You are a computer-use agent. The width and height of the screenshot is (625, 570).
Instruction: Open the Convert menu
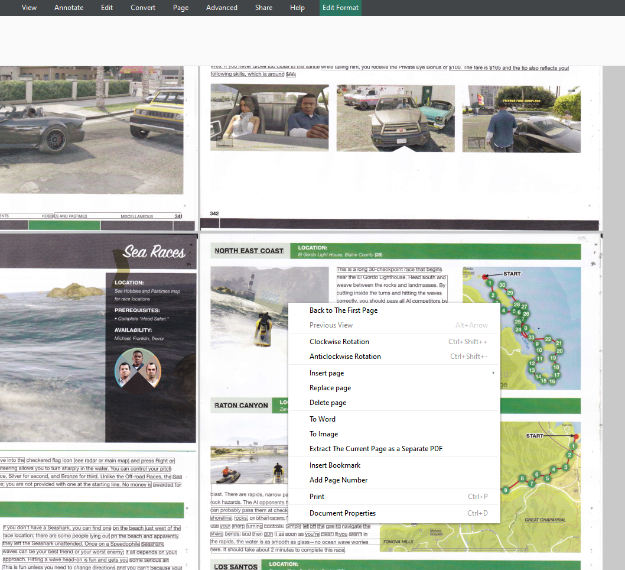(143, 8)
